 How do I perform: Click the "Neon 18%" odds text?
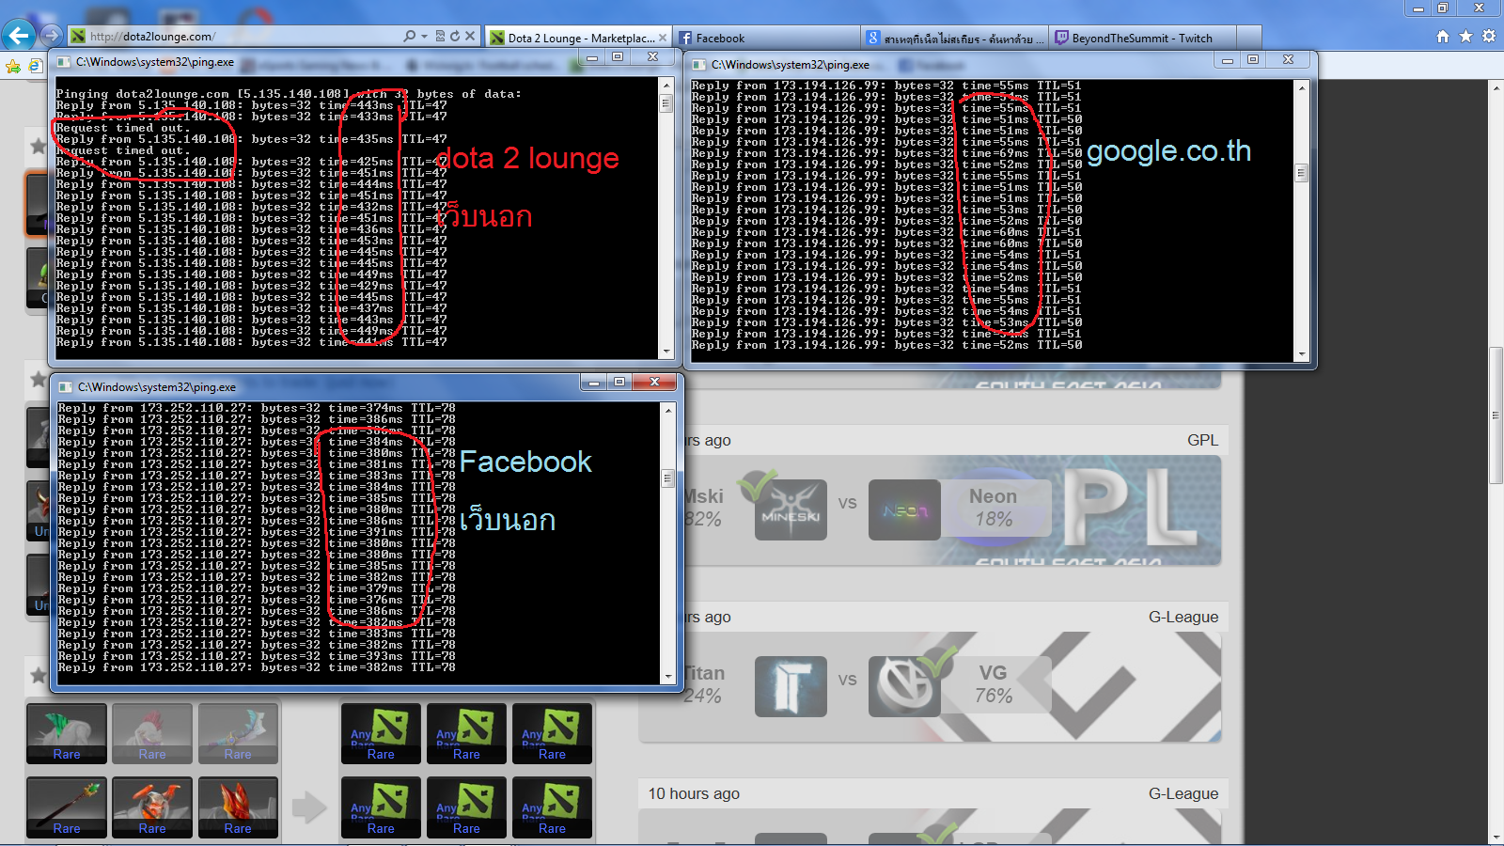[994, 508]
